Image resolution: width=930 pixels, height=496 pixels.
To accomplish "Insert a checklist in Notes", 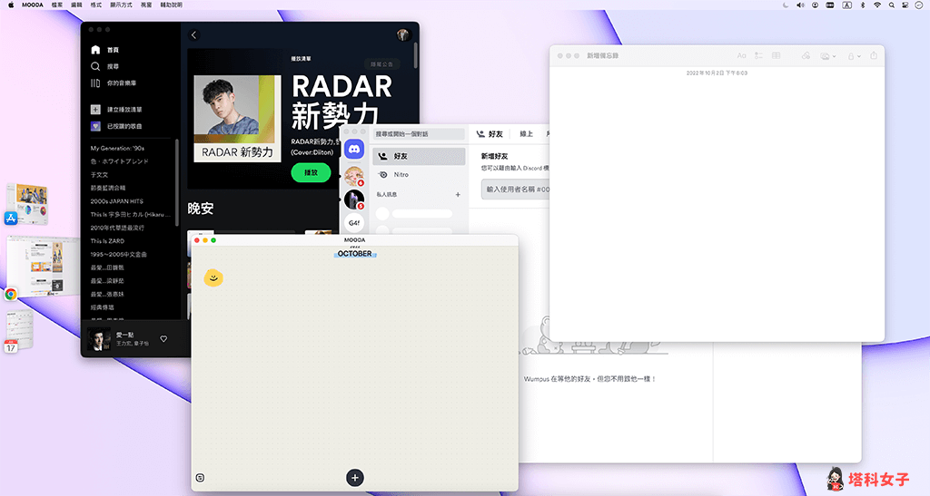I will click(x=758, y=55).
